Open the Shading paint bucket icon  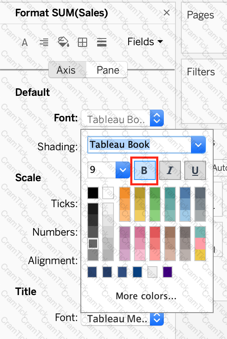pos(63,42)
